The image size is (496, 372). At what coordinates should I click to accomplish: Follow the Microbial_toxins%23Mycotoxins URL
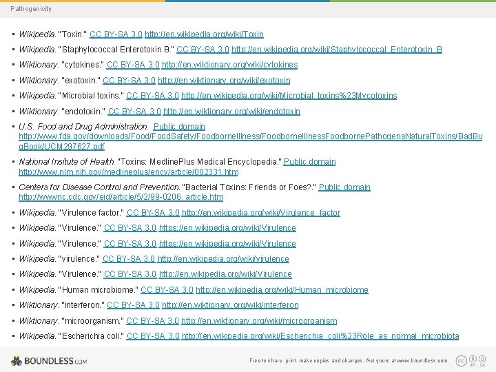[289, 96]
